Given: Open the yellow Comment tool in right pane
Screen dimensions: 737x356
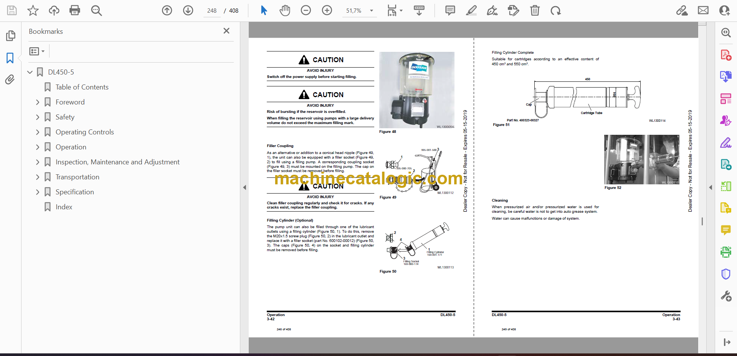Looking at the screenshot, I should pos(726,230).
